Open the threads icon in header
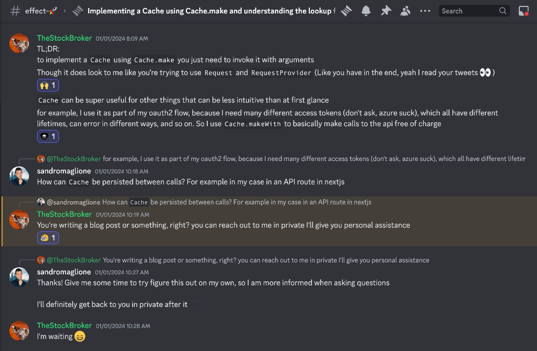537x351 pixels. pyautogui.click(x=346, y=11)
